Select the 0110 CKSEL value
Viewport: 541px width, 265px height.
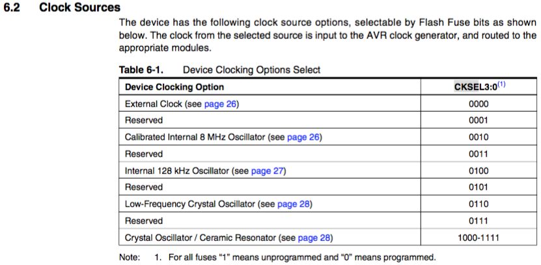[x=479, y=205]
